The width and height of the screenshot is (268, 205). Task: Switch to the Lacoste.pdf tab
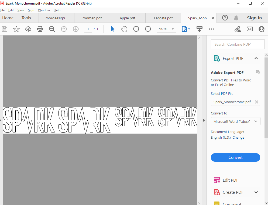pos(163,18)
